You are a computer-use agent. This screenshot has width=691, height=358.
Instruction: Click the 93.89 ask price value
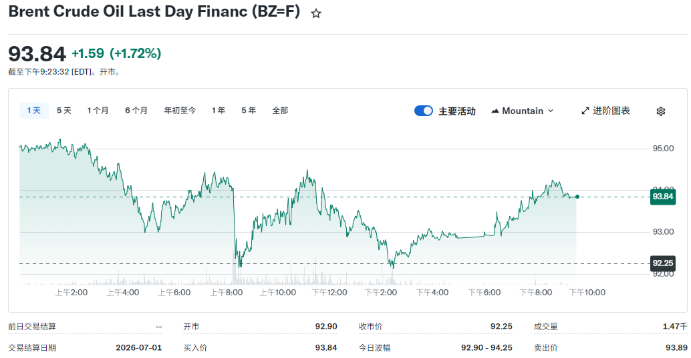point(676,347)
